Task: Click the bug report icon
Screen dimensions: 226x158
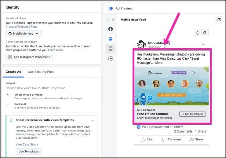Action: tap(205, 33)
